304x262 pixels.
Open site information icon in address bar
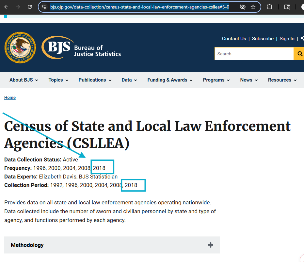[44, 7]
